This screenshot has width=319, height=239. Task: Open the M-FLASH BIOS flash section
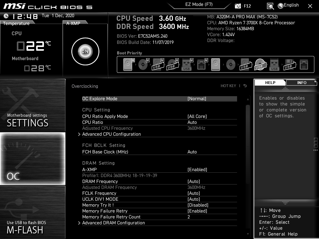point(33,212)
